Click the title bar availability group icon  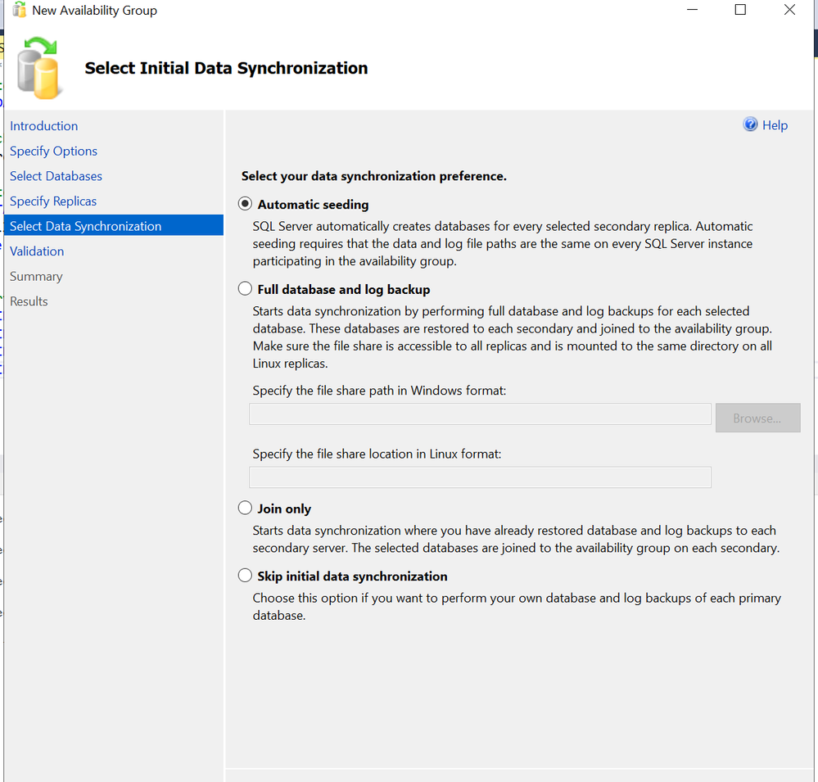20,10
